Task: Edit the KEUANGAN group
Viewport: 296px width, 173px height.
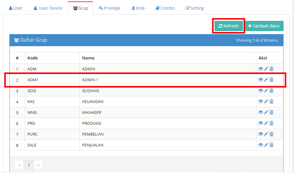Action: tap(266, 101)
